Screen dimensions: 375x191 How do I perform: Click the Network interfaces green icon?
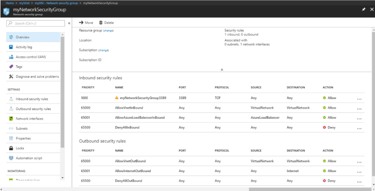coord(11,119)
